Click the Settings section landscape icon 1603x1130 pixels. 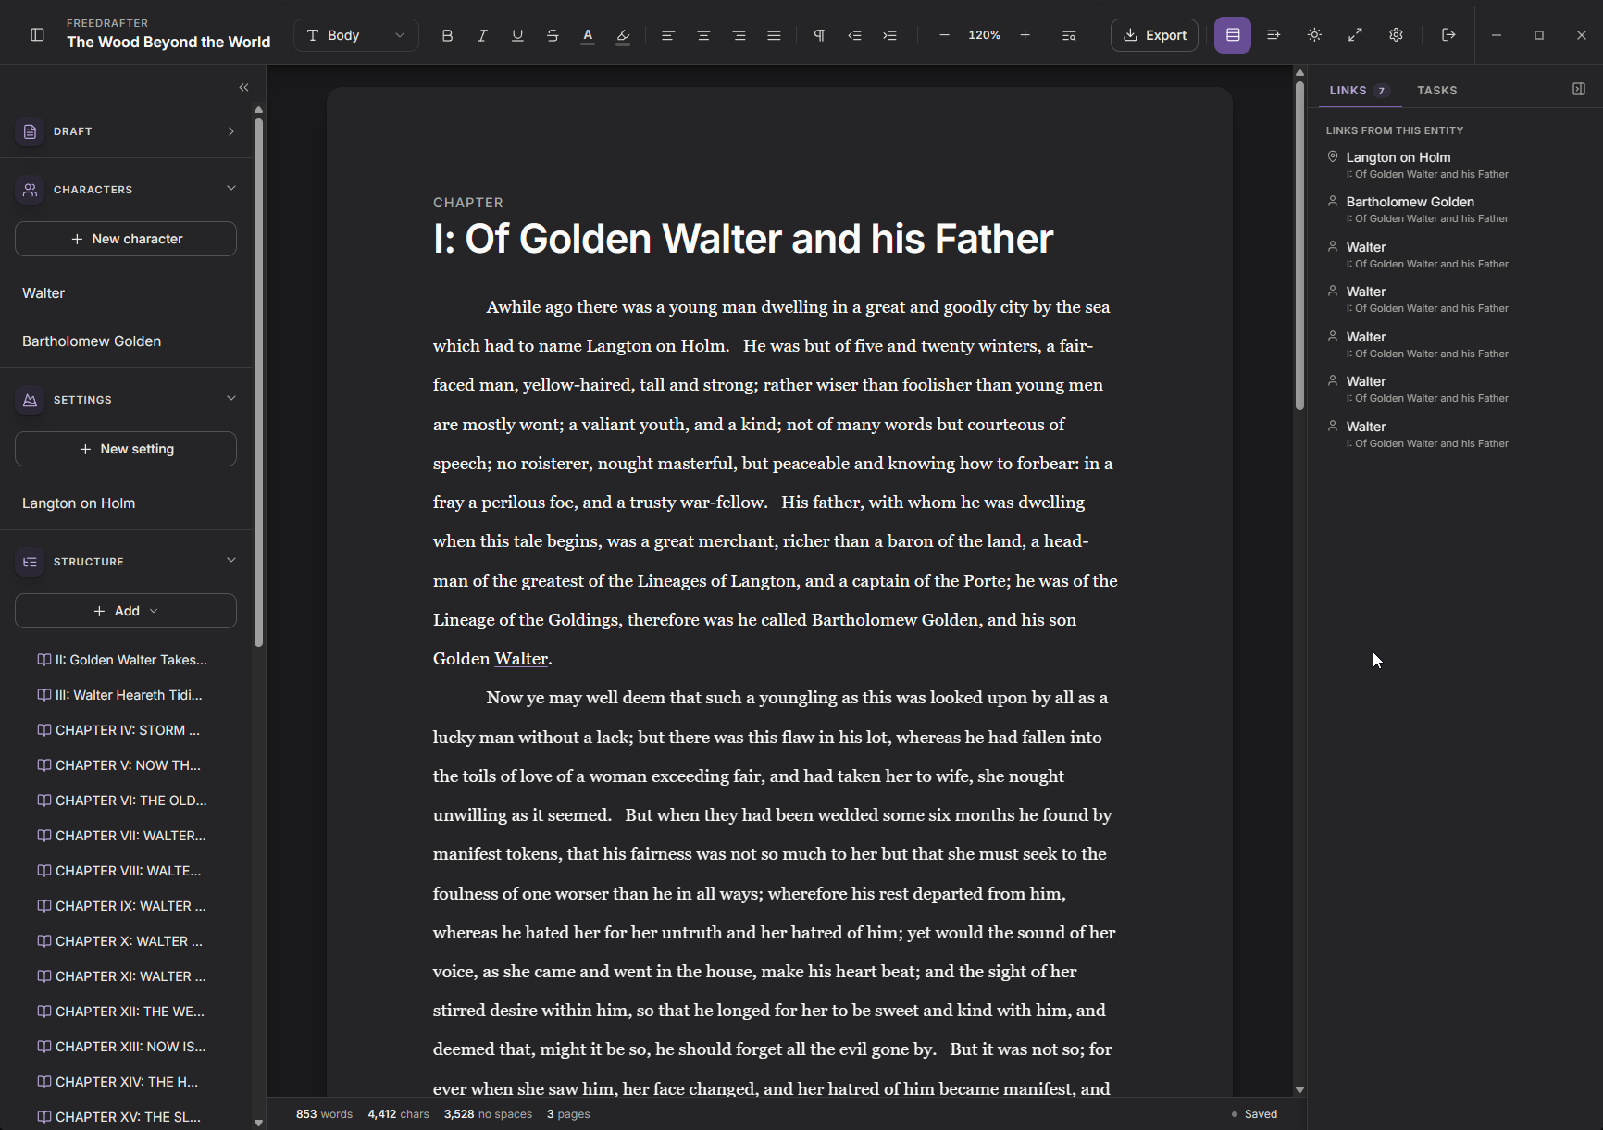[x=30, y=400]
